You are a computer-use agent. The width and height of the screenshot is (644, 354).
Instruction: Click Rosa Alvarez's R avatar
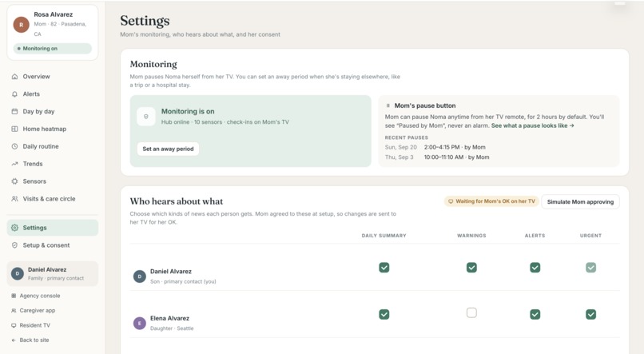pos(22,25)
